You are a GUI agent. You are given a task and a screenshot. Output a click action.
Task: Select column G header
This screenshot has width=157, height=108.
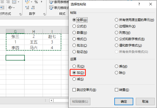(15, 31)
